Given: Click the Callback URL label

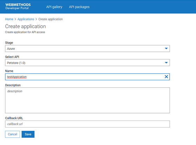Looking at the screenshot, I should pos(14,118).
